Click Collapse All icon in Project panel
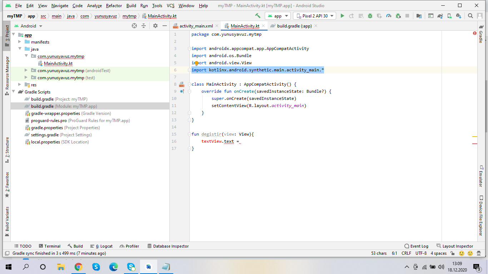The width and height of the screenshot is (488, 274). pyautogui.click(x=144, y=26)
